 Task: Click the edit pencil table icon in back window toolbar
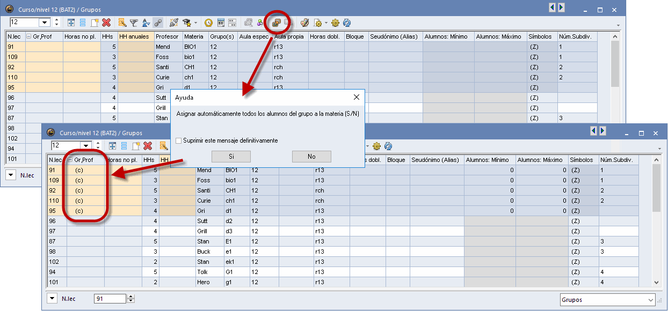122,23
